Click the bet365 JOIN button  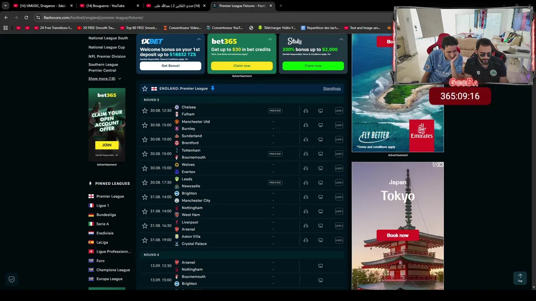[x=107, y=145]
